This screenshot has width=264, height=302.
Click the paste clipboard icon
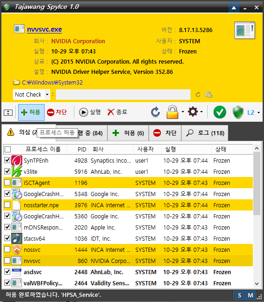pyautogui.click(x=209, y=94)
